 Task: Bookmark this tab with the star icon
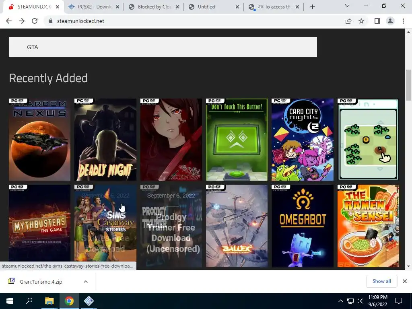tap(361, 21)
